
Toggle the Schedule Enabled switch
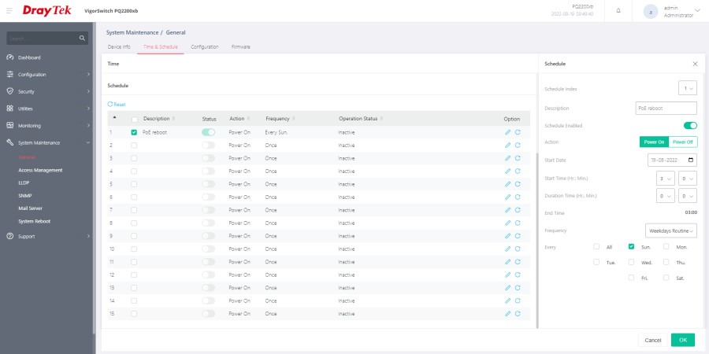690,126
